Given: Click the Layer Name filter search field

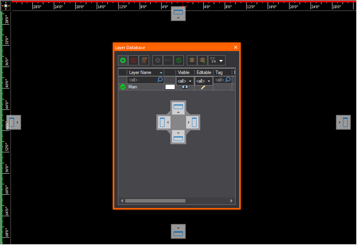Looking at the screenshot, I should coord(142,80).
